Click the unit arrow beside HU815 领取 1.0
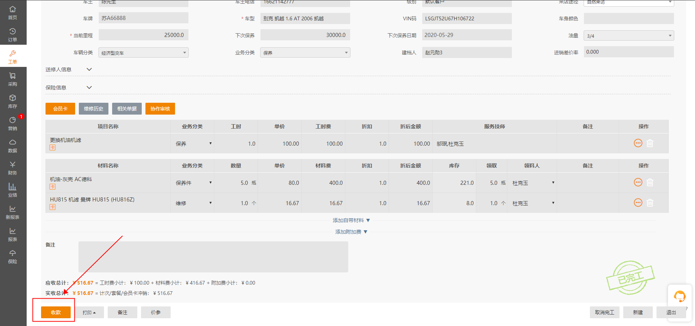Screen dimensions: 695x326 pyautogui.click(x=503, y=203)
